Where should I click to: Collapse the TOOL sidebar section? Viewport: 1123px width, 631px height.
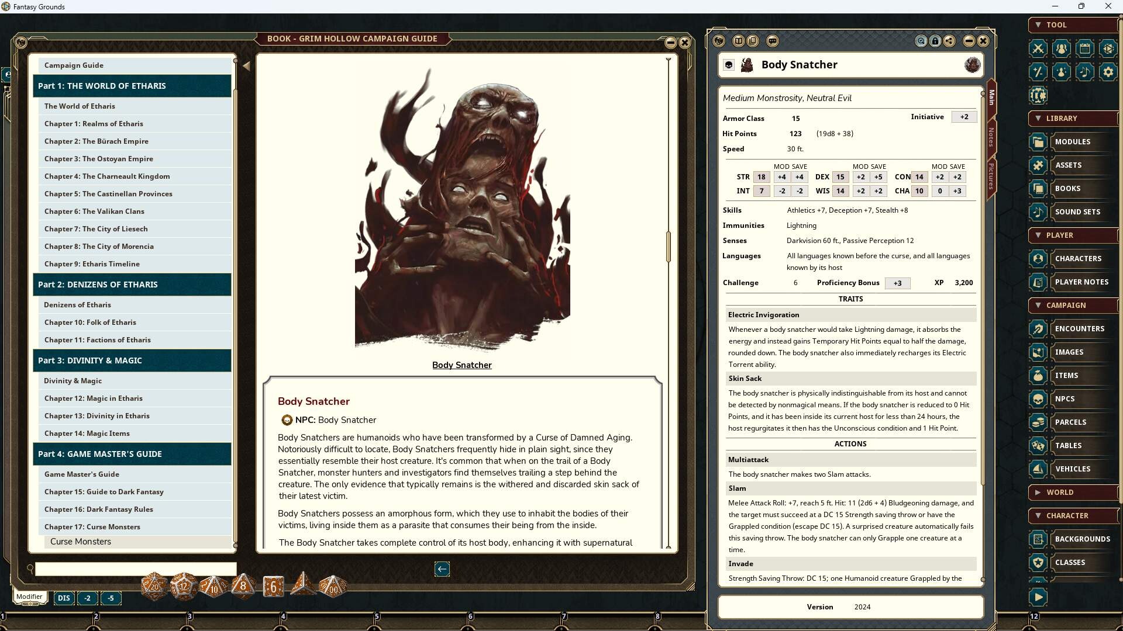pyautogui.click(x=1073, y=25)
